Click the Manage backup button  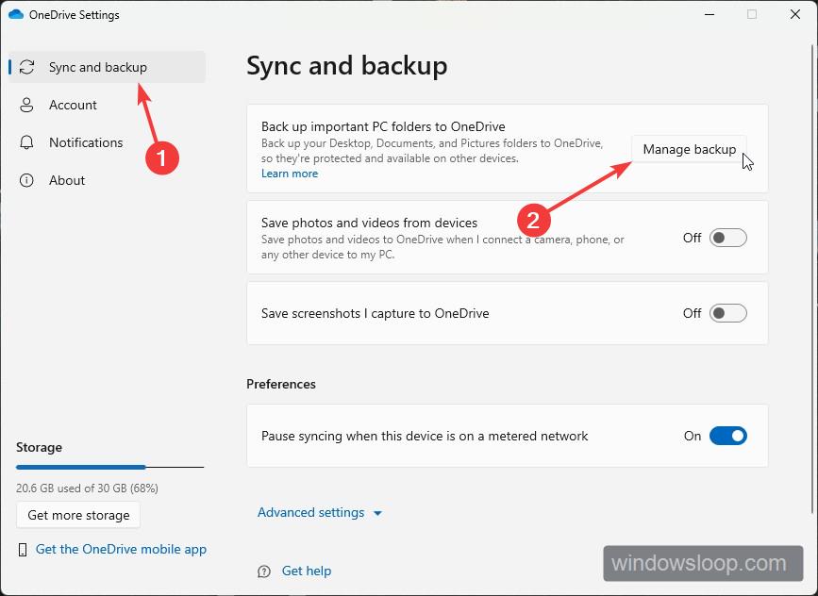click(689, 150)
